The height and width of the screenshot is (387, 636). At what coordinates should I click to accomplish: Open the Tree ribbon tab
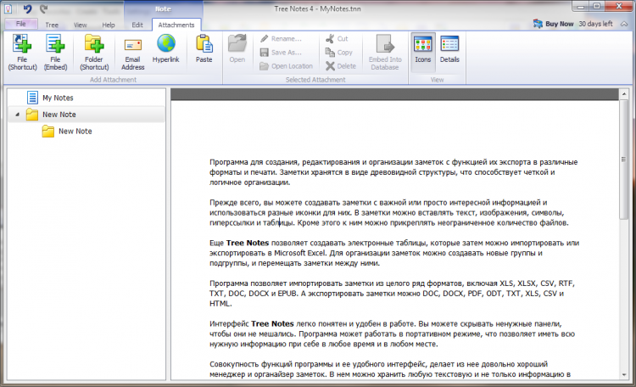(52, 25)
